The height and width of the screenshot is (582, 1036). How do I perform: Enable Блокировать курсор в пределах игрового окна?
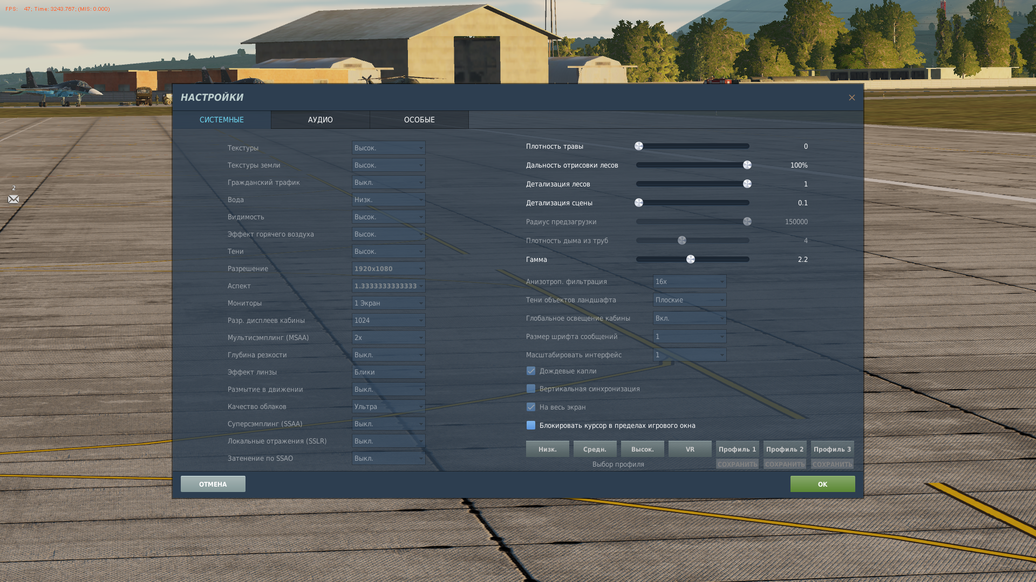[x=531, y=425]
